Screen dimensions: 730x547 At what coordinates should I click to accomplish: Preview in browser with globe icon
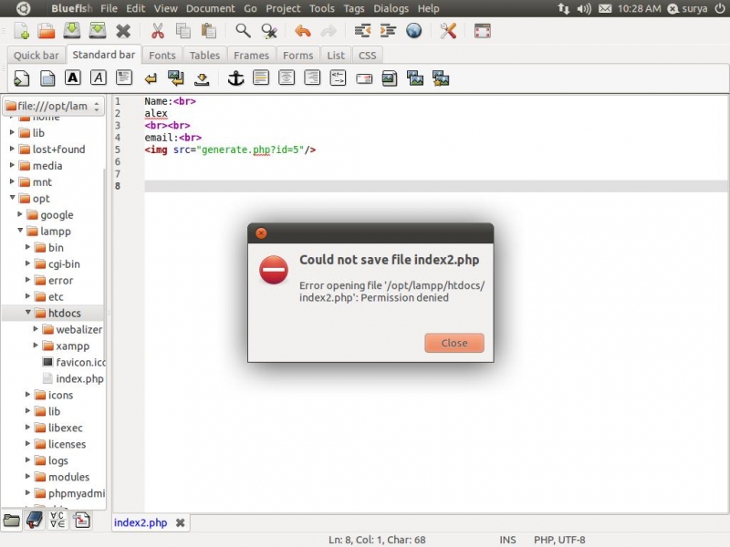click(413, 31)
